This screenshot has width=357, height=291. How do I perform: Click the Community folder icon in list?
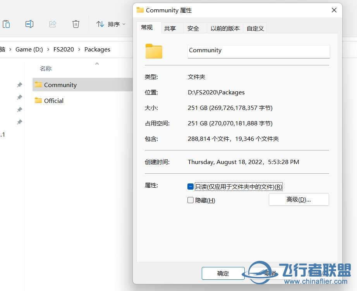38,84
